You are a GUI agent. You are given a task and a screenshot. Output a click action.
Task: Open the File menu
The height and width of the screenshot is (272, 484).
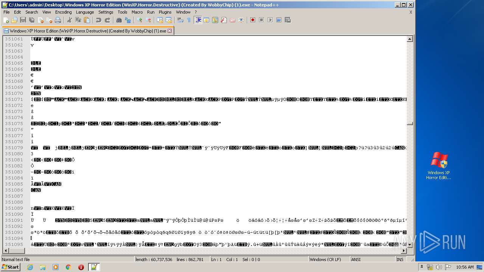pyautogui.click(x=6, y=12)
